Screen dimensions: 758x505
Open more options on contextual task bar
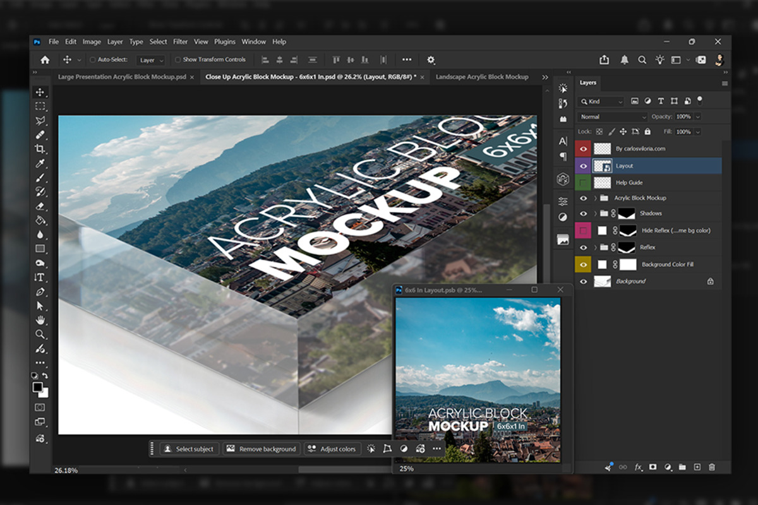click(x=437, y=449)
